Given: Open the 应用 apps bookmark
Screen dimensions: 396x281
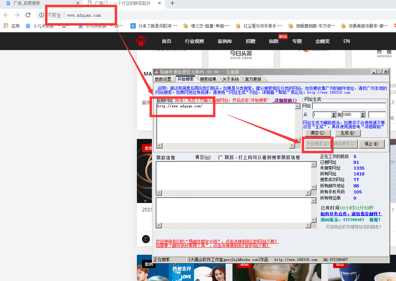Looking at the screenshot, I should click(x=12, y=26).
